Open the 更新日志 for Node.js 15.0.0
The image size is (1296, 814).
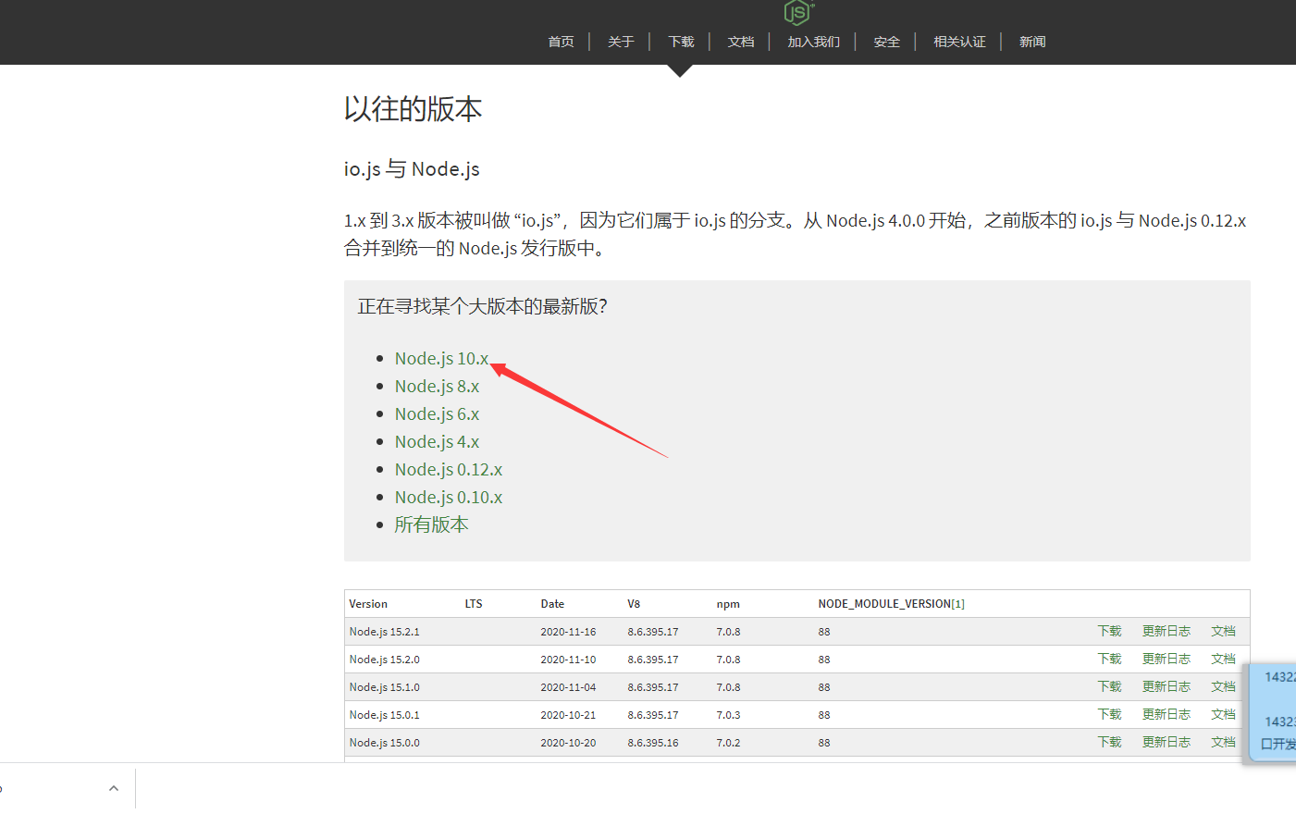click(x=1166, y=742)
